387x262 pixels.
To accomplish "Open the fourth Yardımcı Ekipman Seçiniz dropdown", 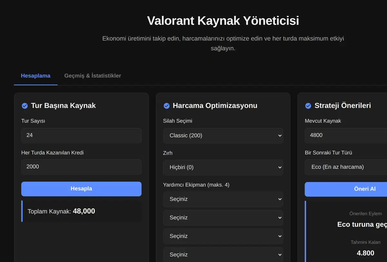I will click(x=223, y=255).
